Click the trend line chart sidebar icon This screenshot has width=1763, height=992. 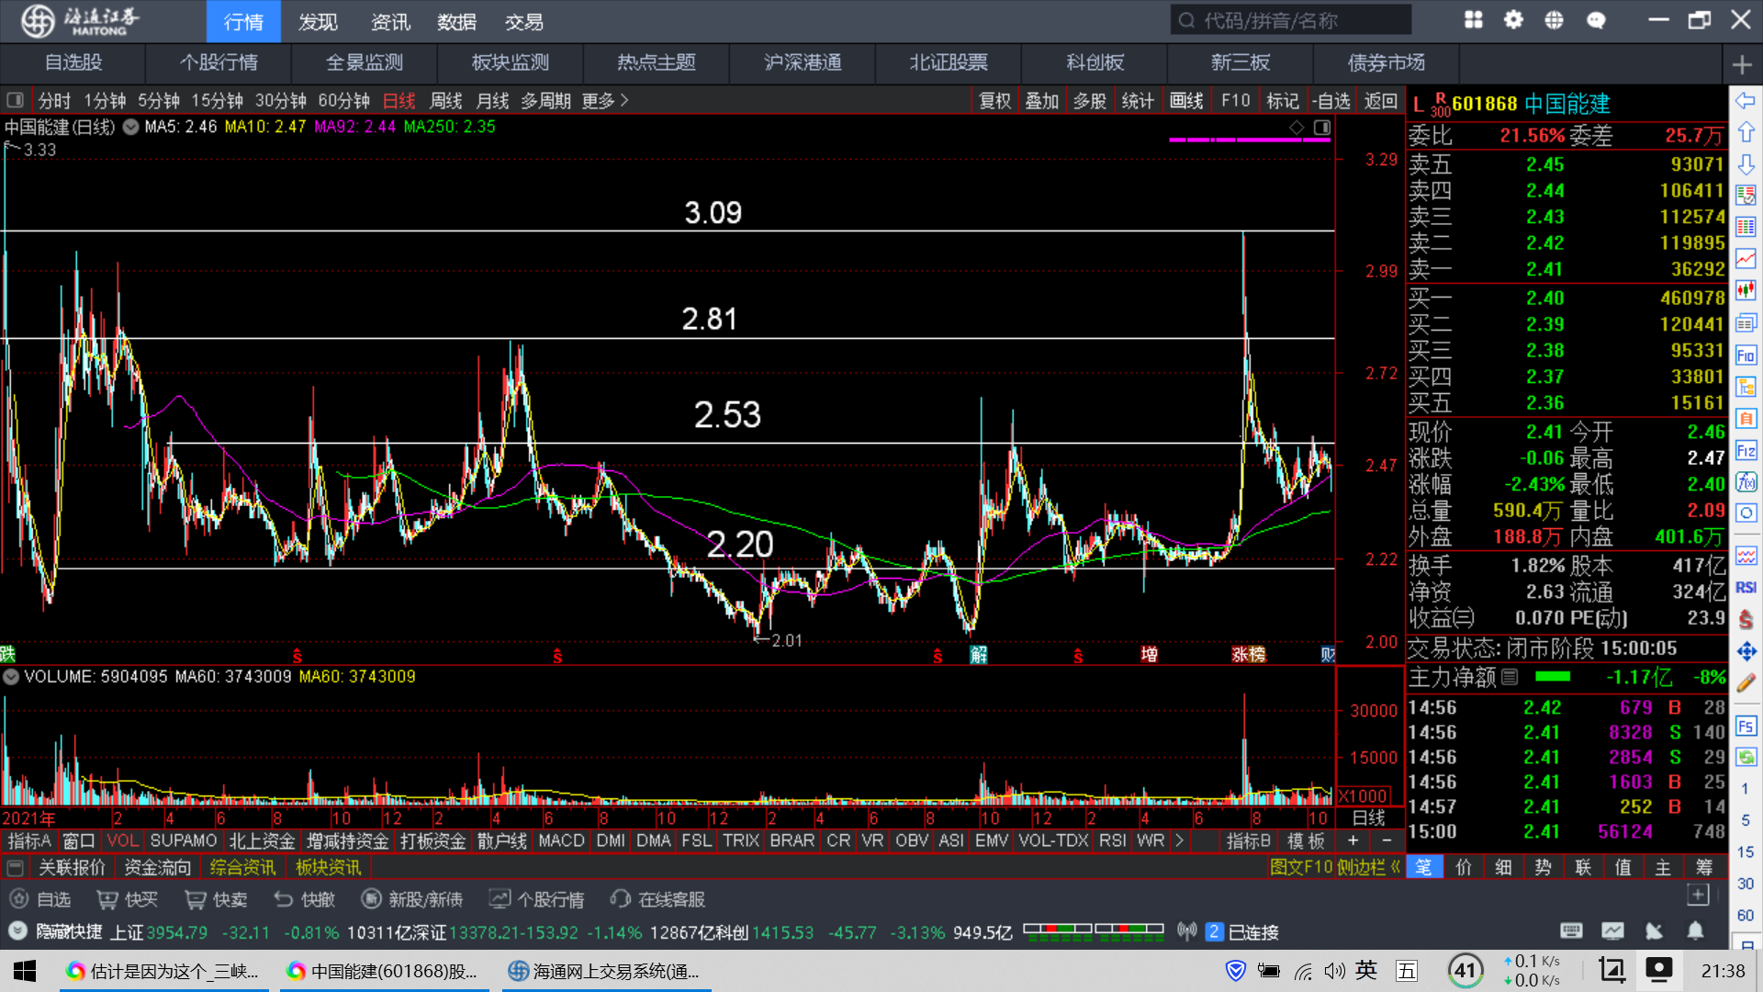tap(1746, 259)
